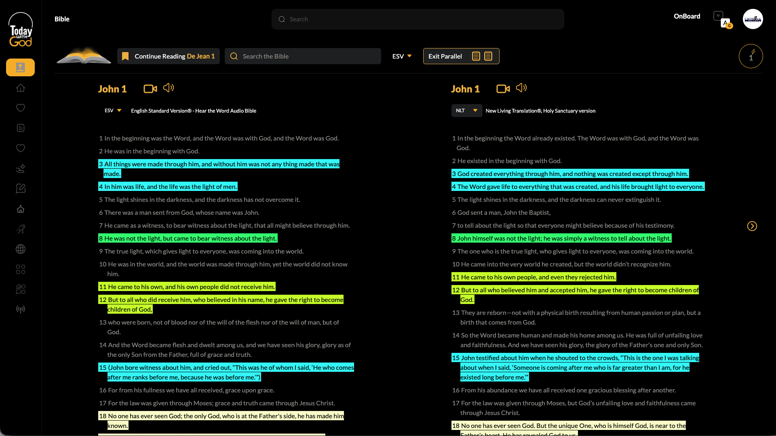The width and height of the screenshot is (776, 436).
Task: Play audio for the ESV John 1
Action: click(x=169, y=88)
